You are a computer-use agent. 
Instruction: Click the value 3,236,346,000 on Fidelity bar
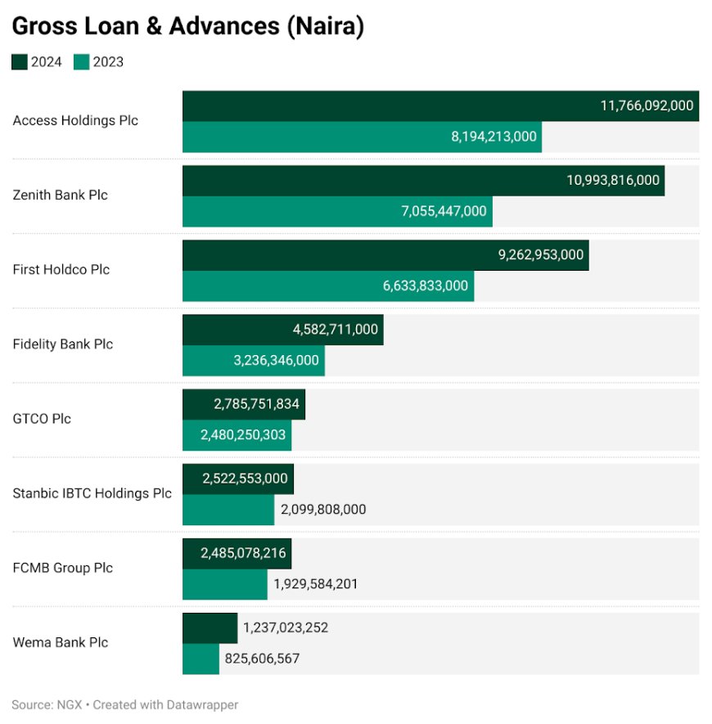pos(276,360)
